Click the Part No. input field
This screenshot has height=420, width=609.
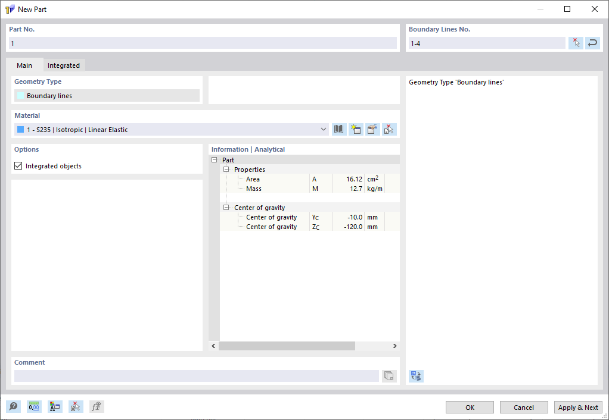[x=203, y=43]
